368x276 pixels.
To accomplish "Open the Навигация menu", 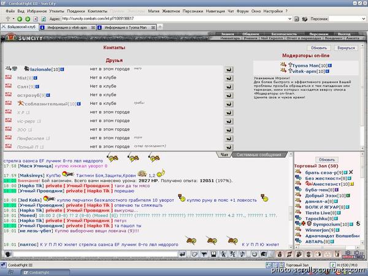I will (215, 11).
